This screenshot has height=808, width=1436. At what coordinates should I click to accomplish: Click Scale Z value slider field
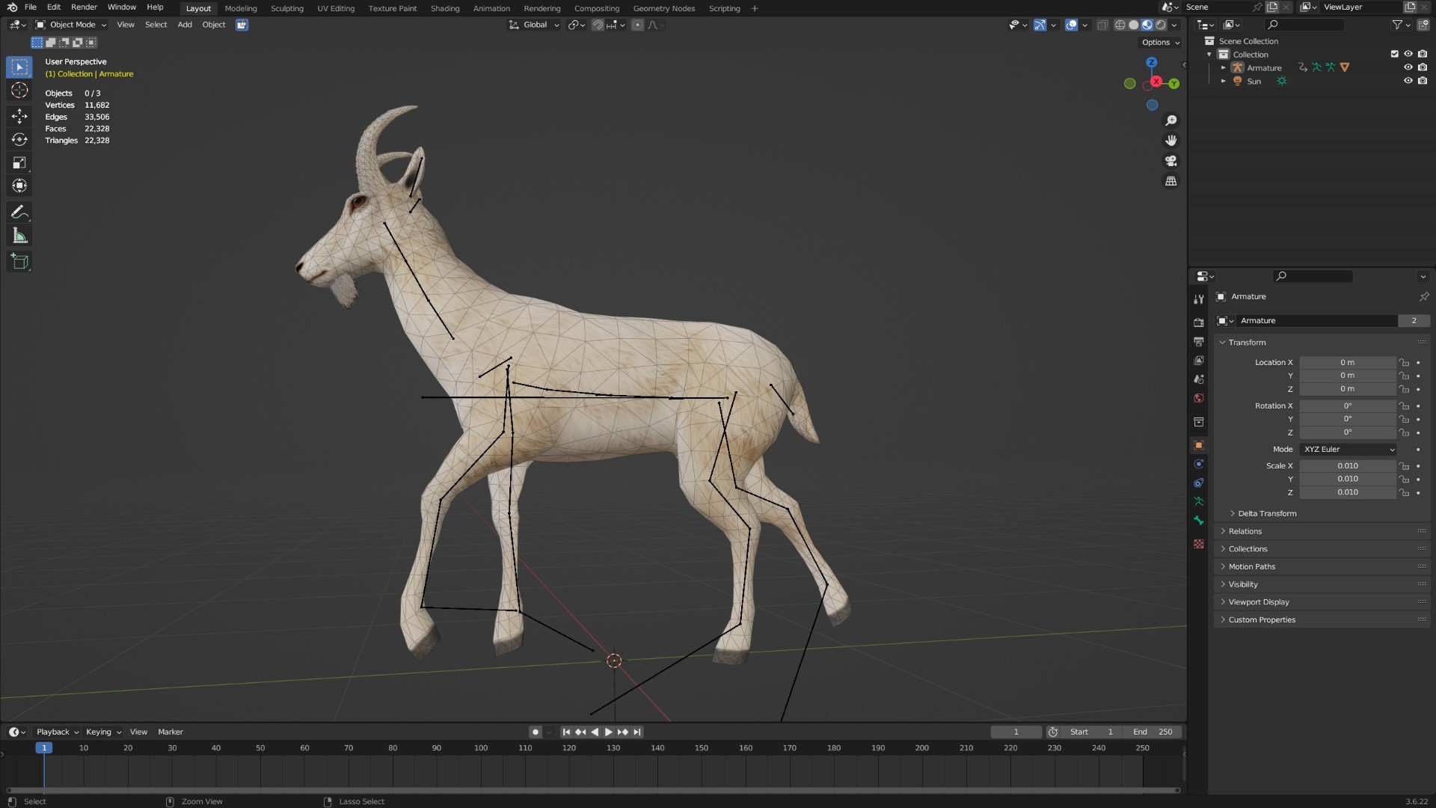1348,493
